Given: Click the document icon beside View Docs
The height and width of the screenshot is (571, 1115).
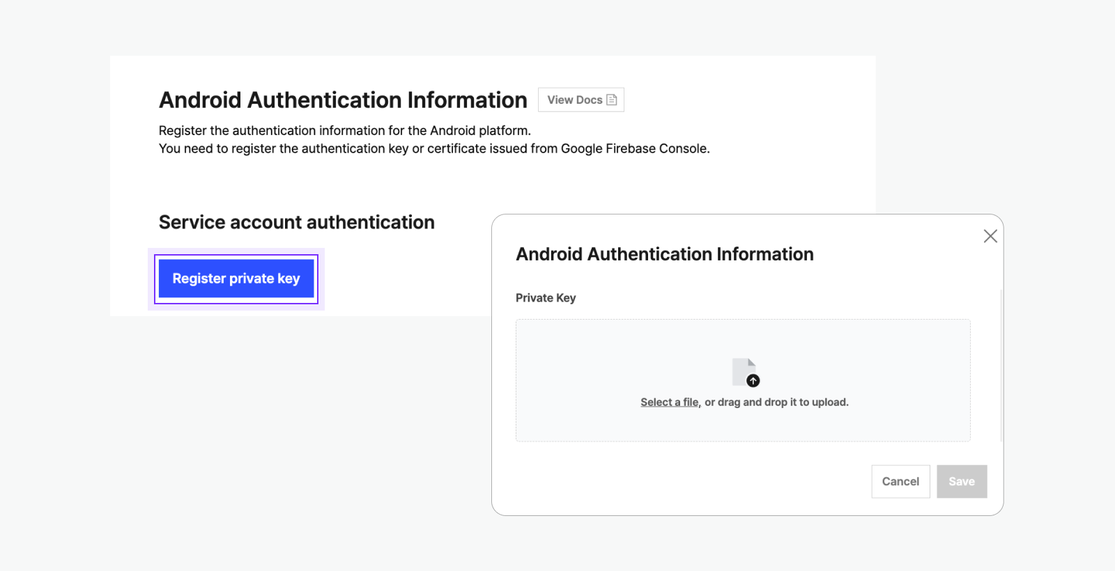Looking at the screenshot, I should click(x=612, y=100).
